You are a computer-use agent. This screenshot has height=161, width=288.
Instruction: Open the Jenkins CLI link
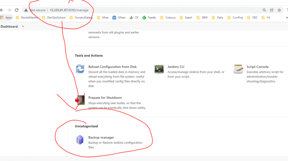(176, 67)
